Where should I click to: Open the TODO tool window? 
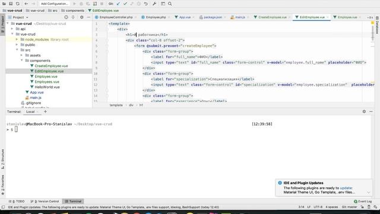click(x=17, y=202)
